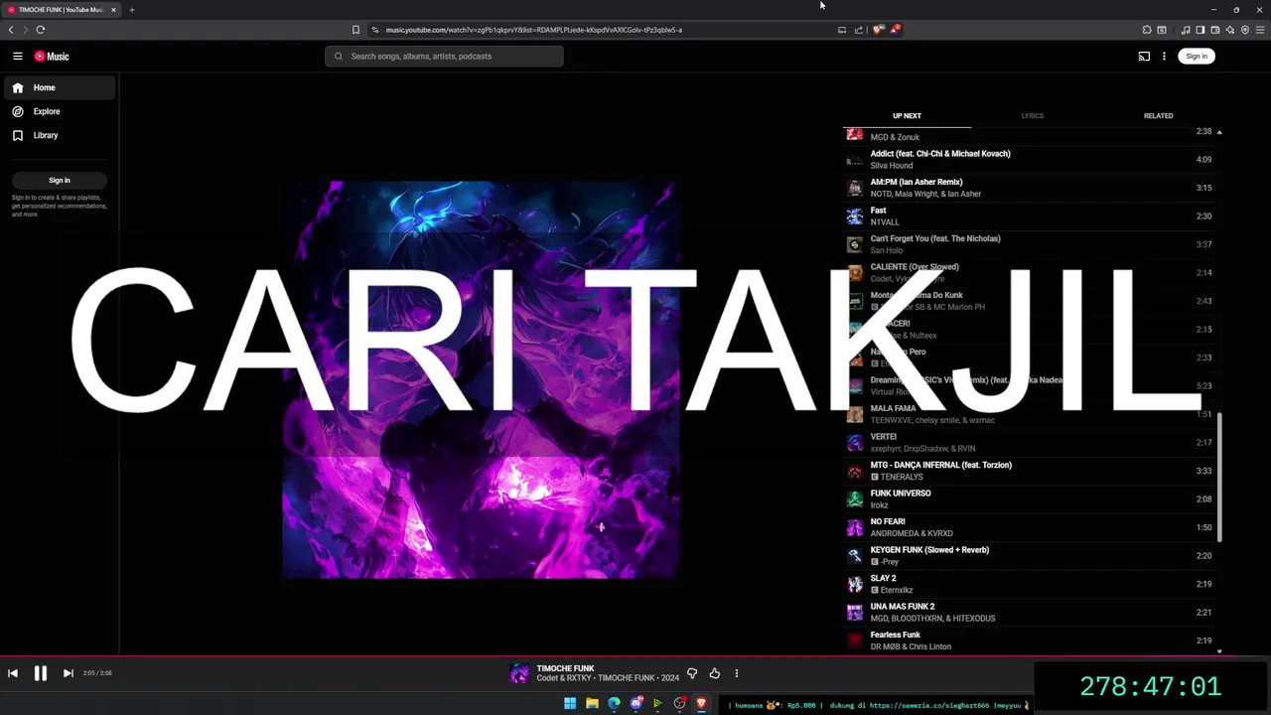Open Library in the sidebar
The width and height of the screenshot is (1271, 715).
(60, 135)
